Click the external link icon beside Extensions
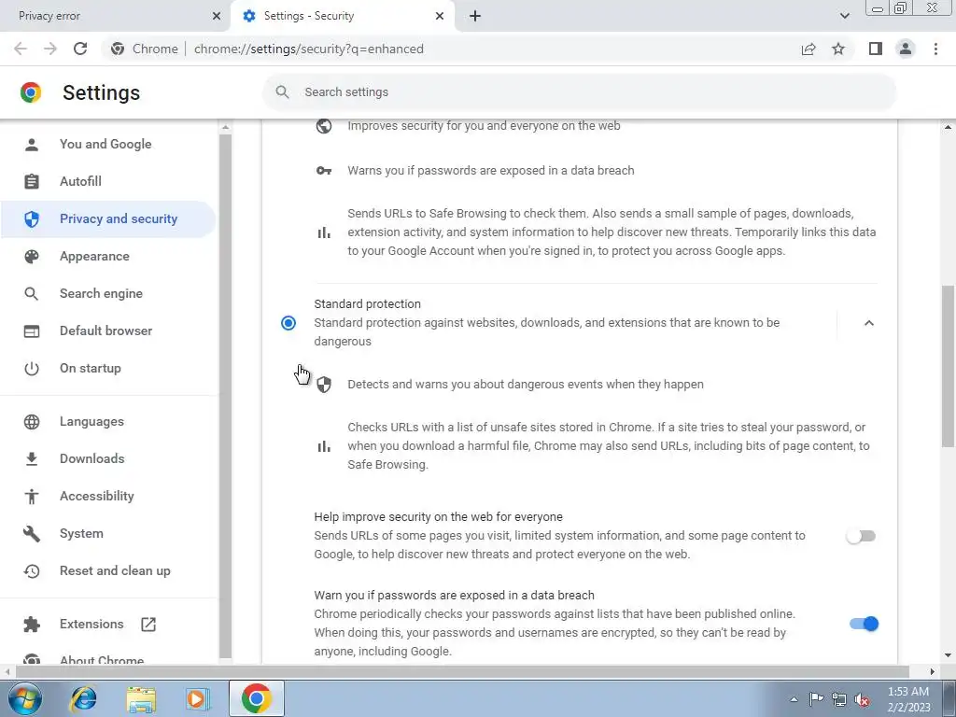The image size is (956, 717). [x=148, y=624]
